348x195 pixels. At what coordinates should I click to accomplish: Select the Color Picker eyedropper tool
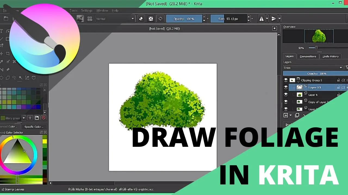coord(2,62)
